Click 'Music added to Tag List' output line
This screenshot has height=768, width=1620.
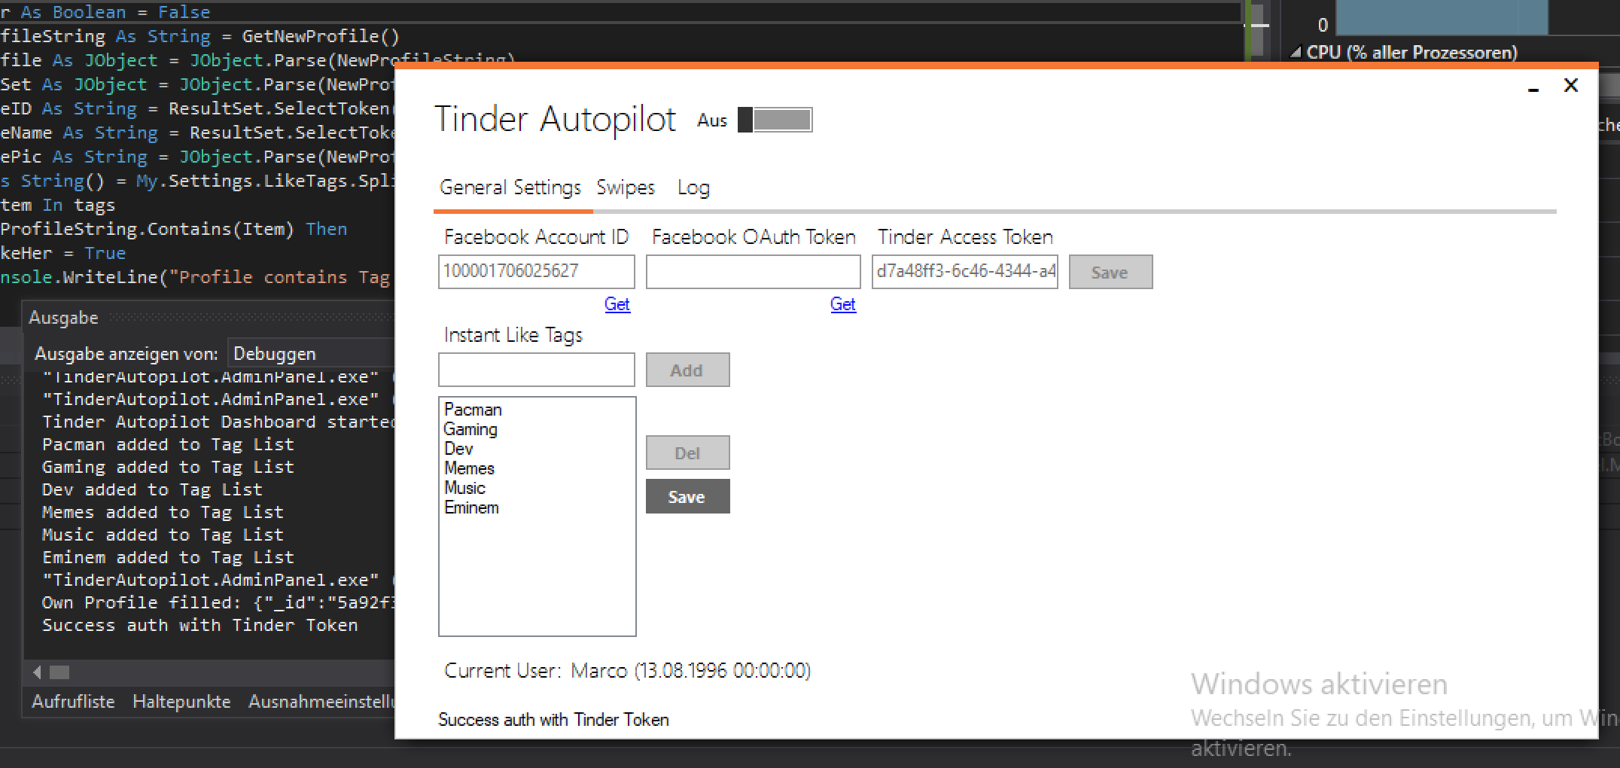[x=163, y=535]
